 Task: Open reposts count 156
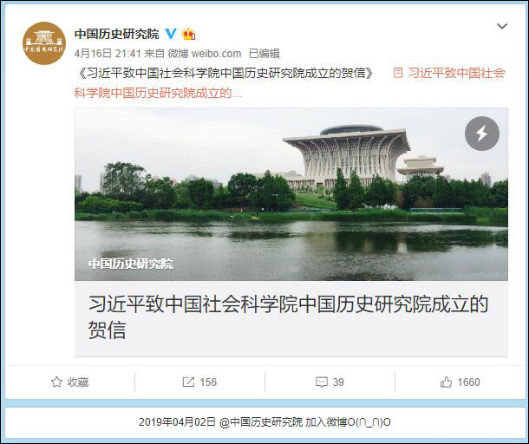tap(208, 382)
